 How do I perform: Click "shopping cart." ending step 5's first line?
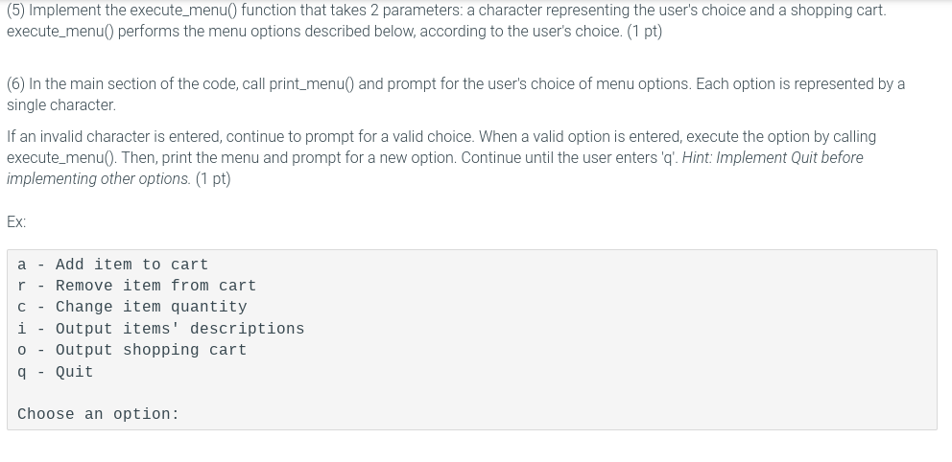click(840, 11)
